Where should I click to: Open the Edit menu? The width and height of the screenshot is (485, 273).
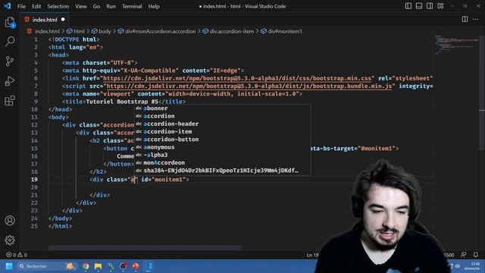tap(36, 6)
